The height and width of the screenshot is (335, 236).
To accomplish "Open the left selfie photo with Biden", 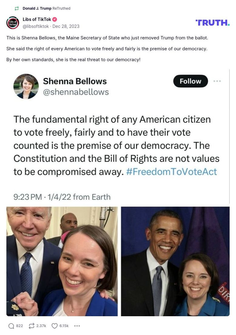I will coord(62,261).
